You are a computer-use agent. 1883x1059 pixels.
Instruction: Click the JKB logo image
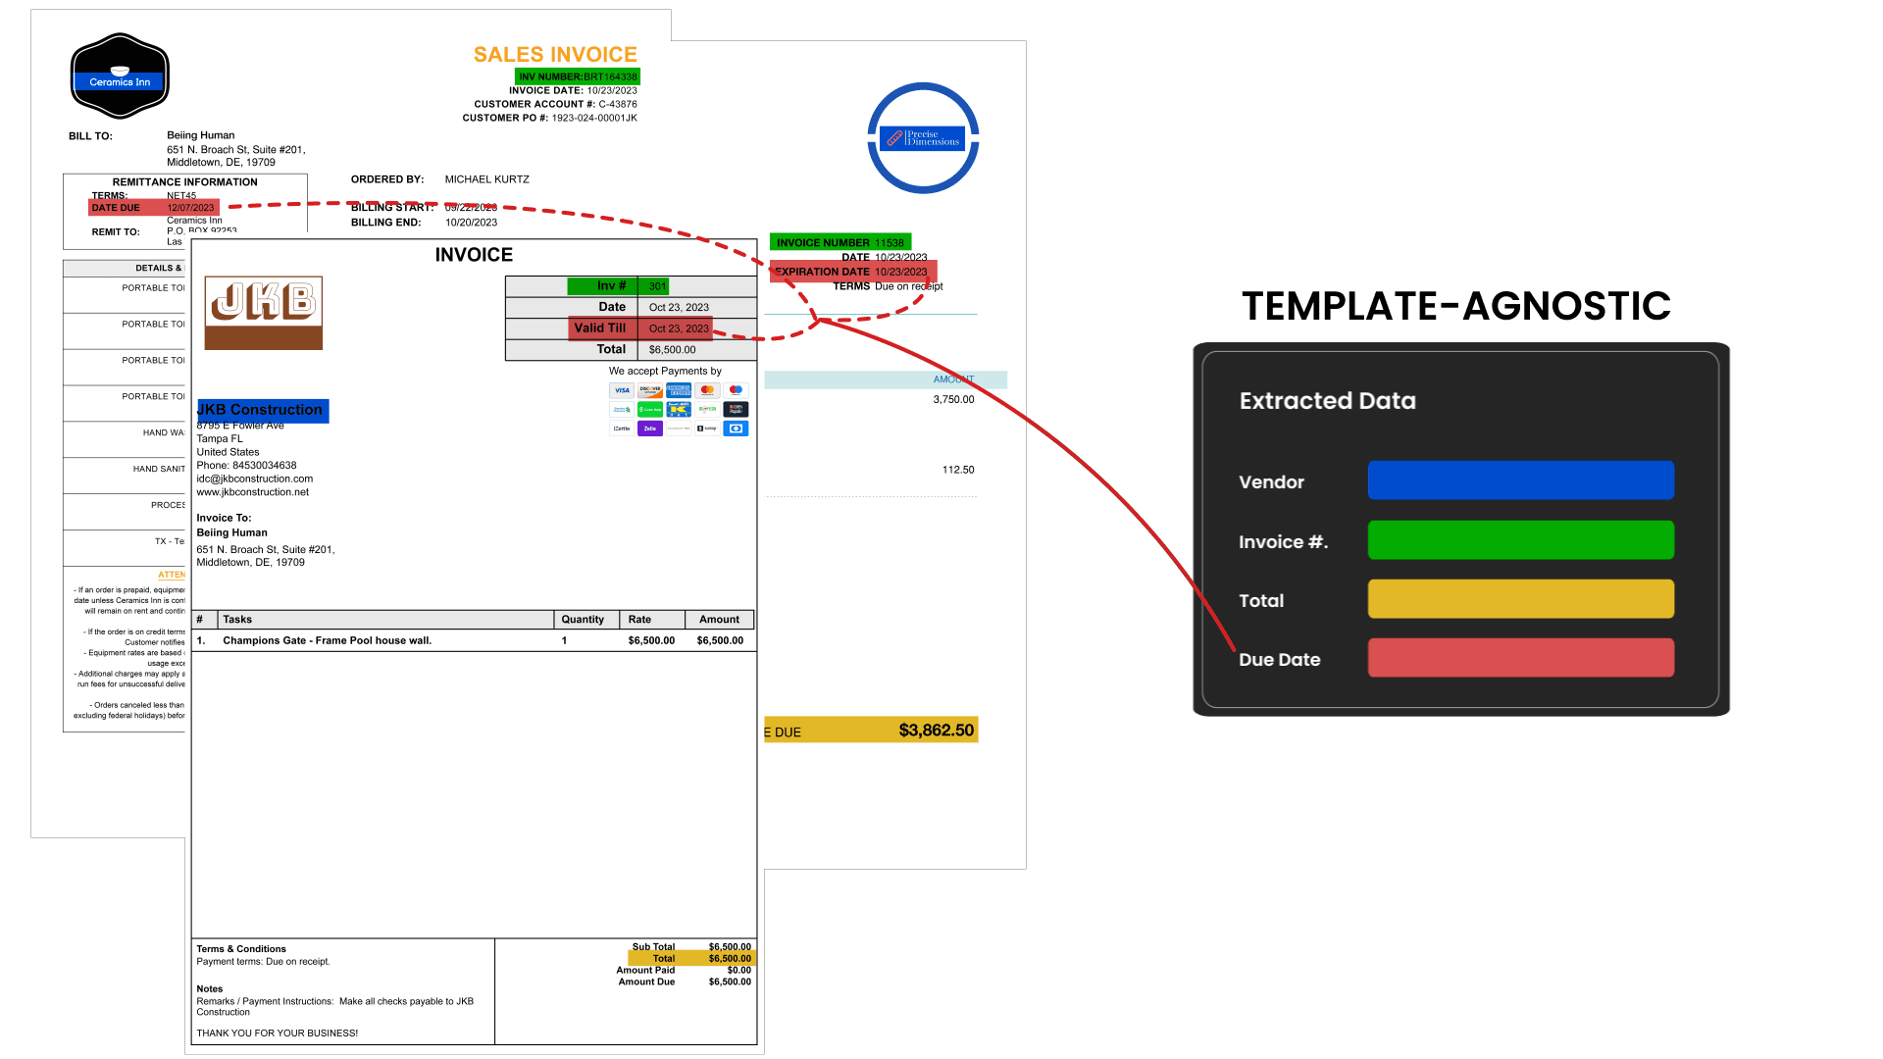pyautogui.click(x=264, y=313)
